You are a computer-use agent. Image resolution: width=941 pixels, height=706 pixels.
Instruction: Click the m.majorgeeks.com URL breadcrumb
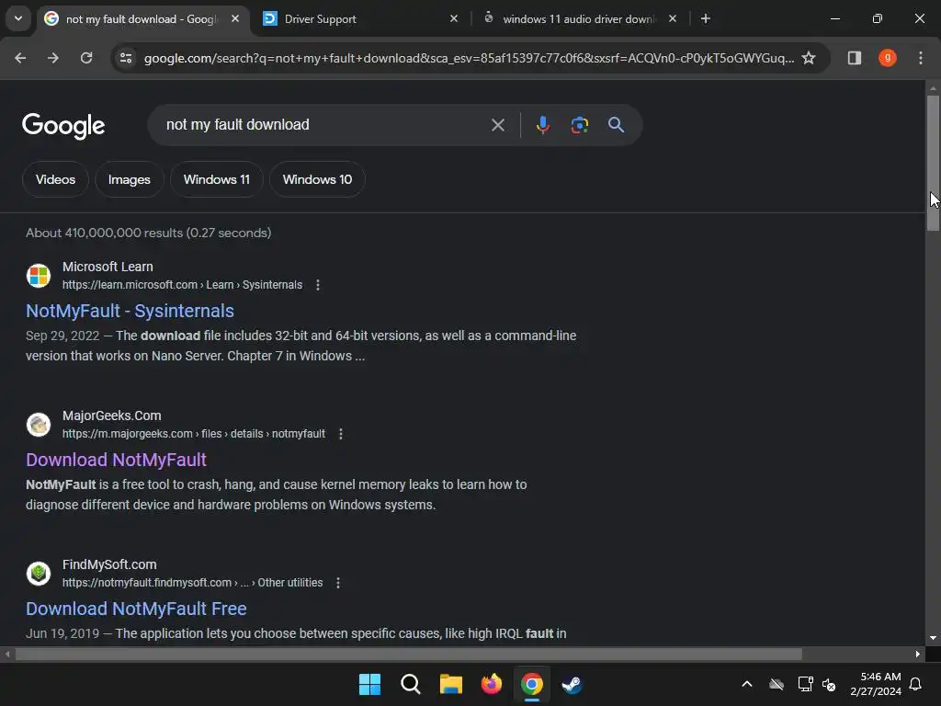tap(194, 434)
